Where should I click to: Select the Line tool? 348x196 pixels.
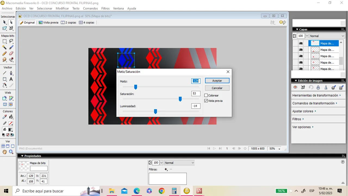5,73
